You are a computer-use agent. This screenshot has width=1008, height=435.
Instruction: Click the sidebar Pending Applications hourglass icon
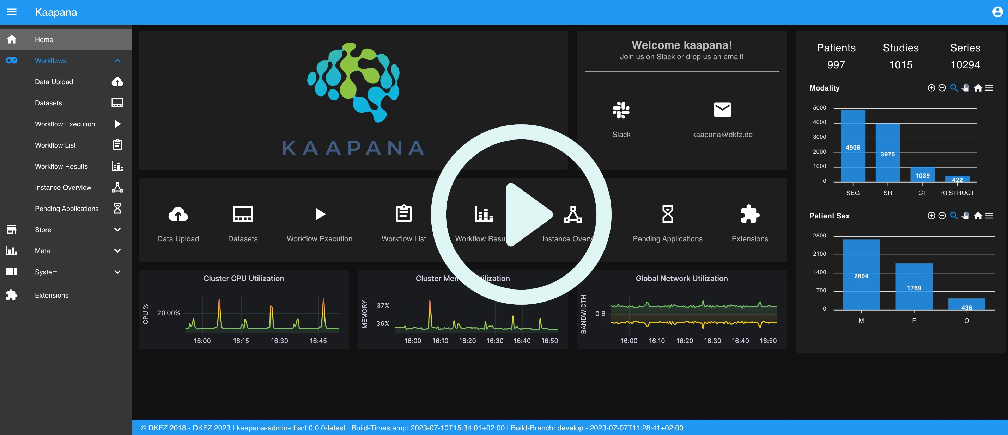[117, 208]
